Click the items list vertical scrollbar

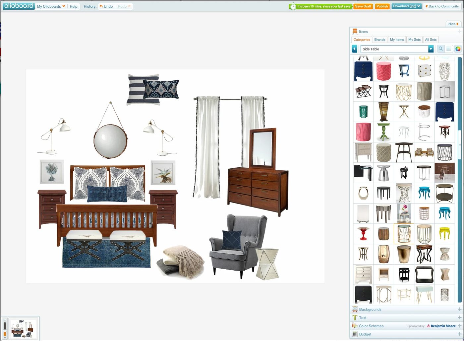tap(460, 145)
